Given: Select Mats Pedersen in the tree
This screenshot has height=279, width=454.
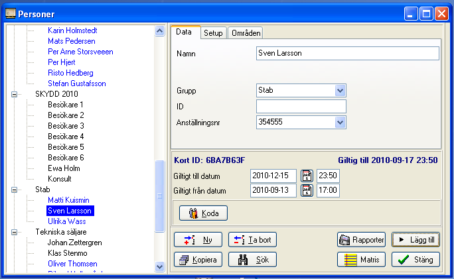Looking at the screenshot, I should click(72, 41).
